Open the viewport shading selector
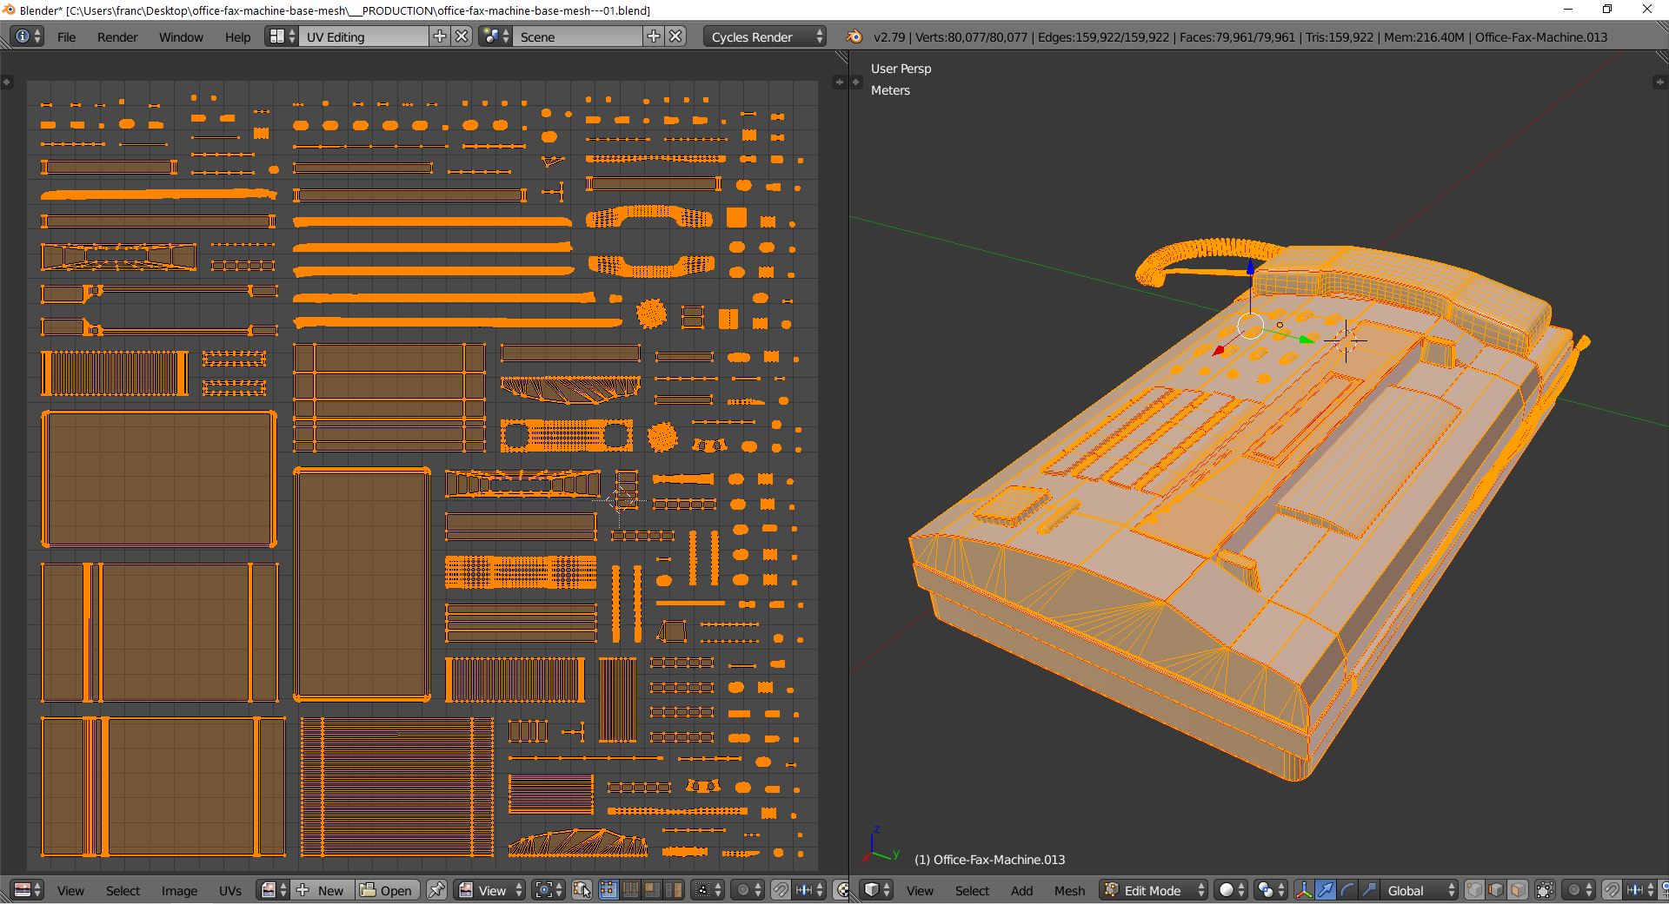The height and width of the screenshot is (904, 1669). (1230, 890)
